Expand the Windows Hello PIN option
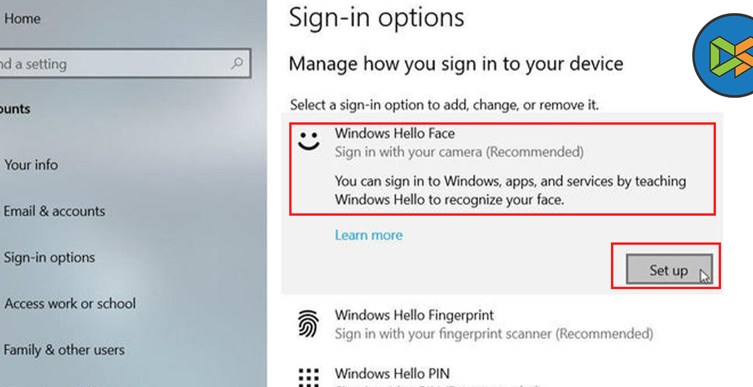Image resolution: width=753 pixels, height=387 pixels. [392, 374]
